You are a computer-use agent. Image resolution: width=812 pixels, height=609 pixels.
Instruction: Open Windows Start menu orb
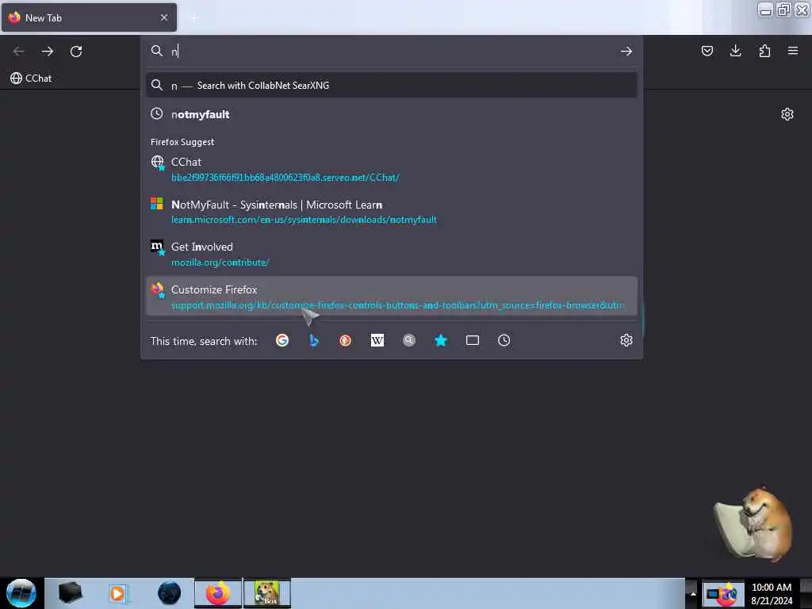tap(21, 593)
